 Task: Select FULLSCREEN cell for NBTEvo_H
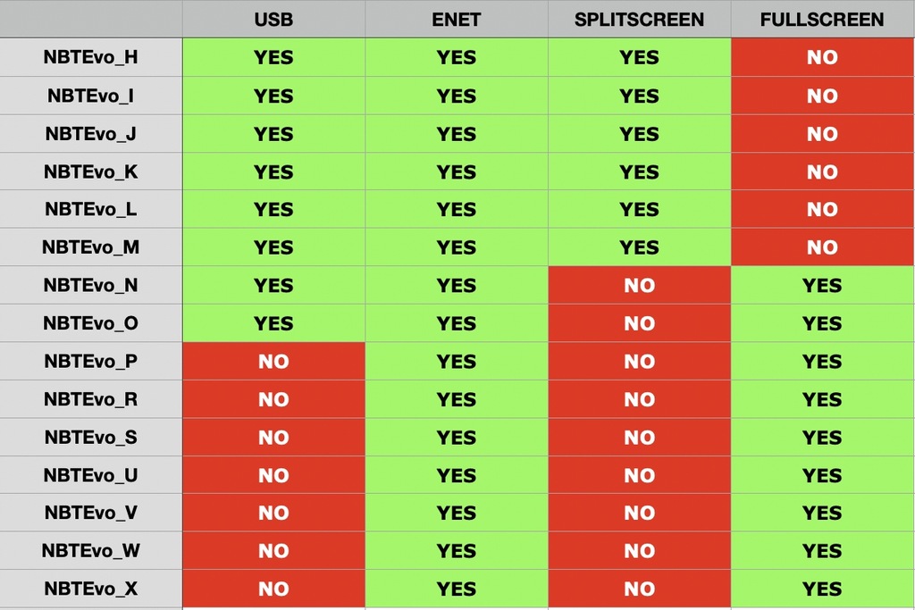[822, 58]
